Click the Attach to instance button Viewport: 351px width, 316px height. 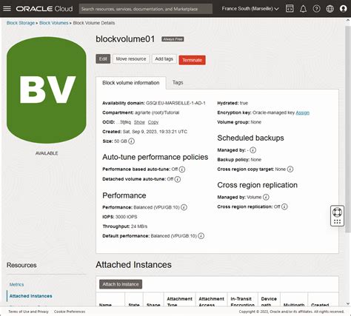click(121, 284)
